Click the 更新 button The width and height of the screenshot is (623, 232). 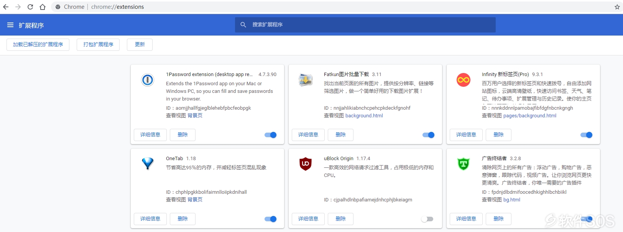[140, 45]
